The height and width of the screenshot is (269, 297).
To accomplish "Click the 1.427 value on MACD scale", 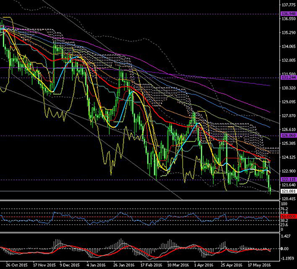I will tap(286, 236).
